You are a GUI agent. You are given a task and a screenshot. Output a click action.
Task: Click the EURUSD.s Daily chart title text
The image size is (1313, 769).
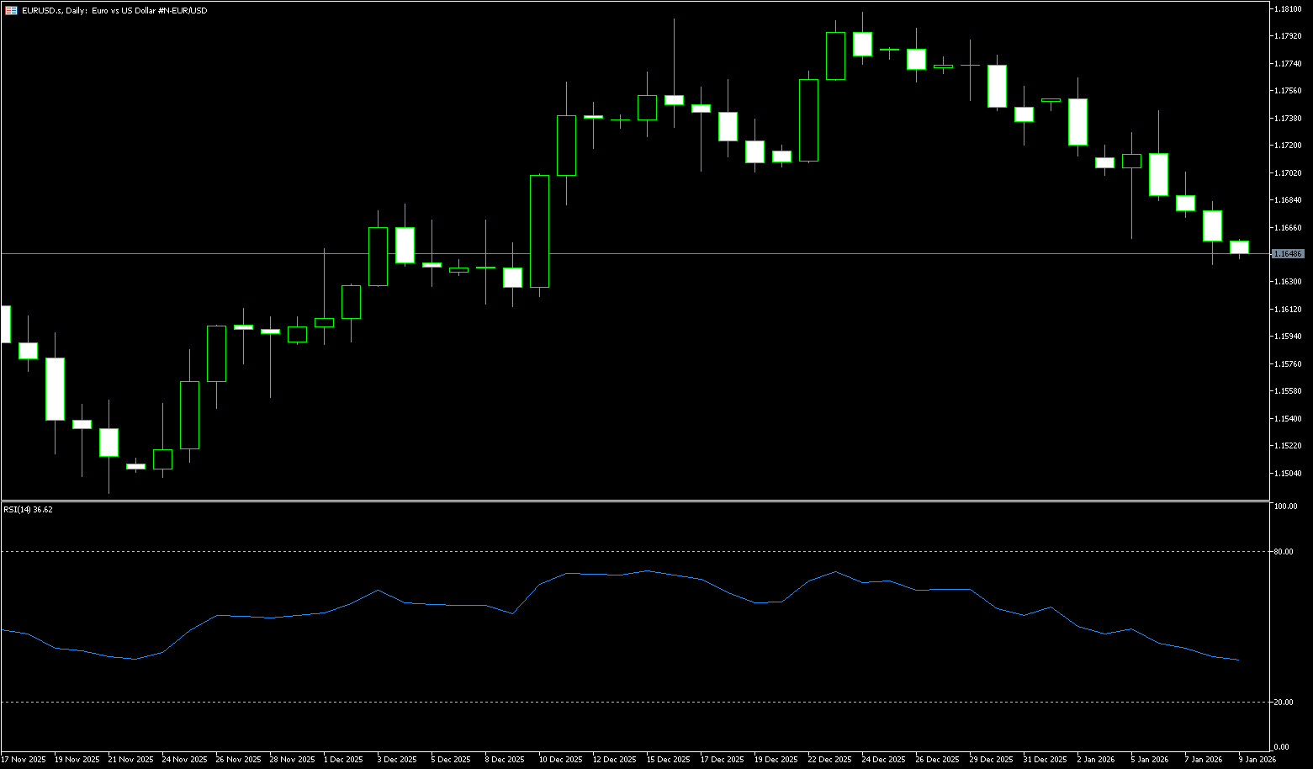pyautogui.click(x=114, y=10)
